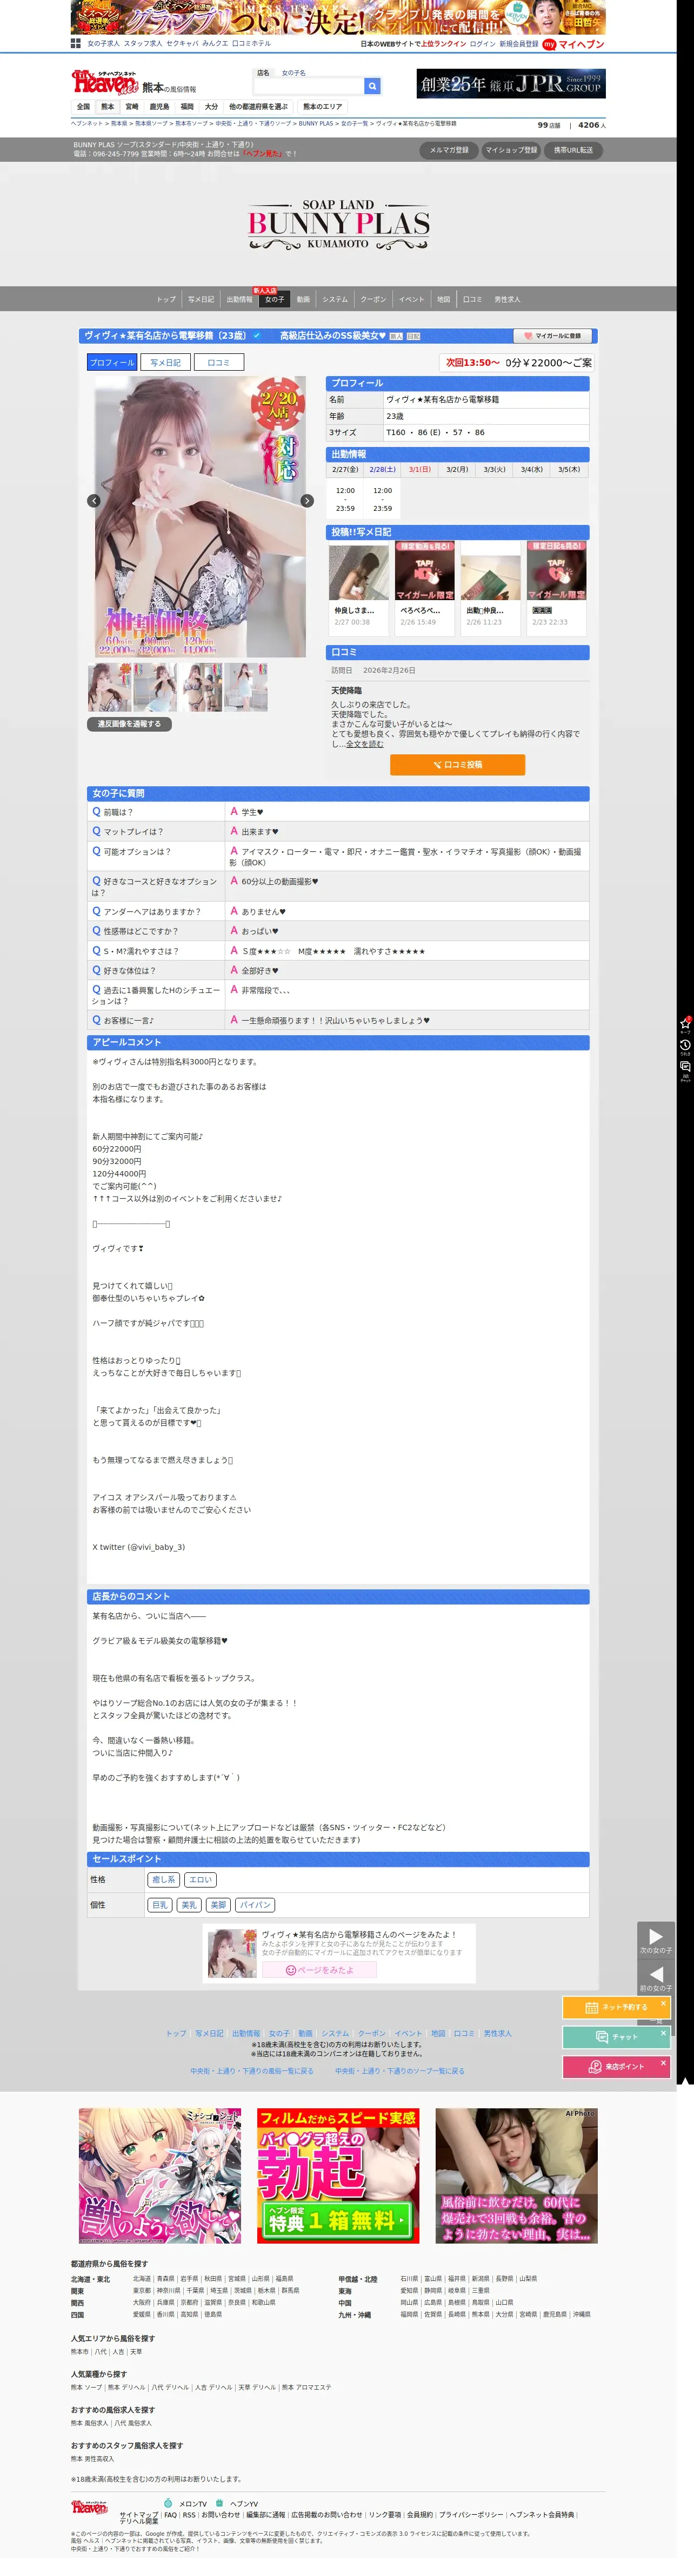Click the heart keep icon on right edge
Screen dimensions: 694x2558
(x=685, y=1023)
